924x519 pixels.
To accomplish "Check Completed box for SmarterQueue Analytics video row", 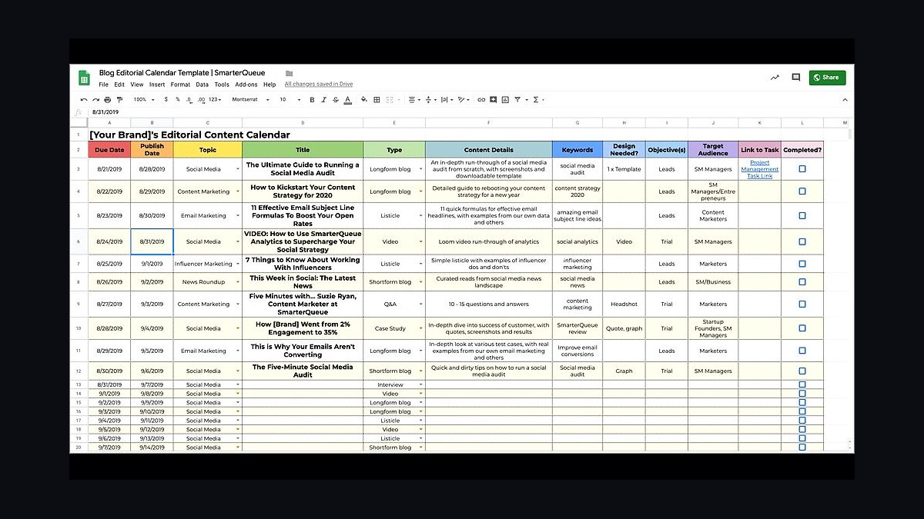I will 802,241.
